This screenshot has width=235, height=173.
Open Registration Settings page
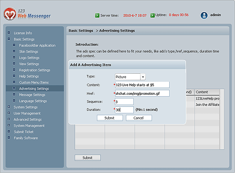(34, 70)
